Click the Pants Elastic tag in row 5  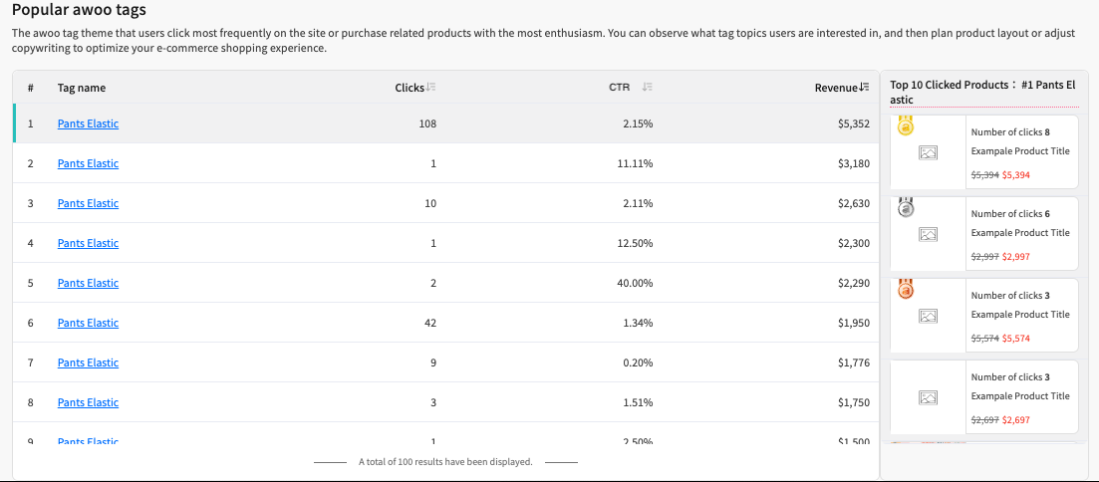(x=88, y=283)
